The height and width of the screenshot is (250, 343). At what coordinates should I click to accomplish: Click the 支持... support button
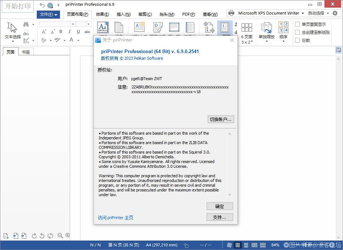220,217
